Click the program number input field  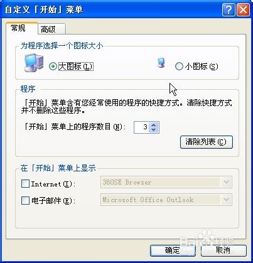coord(141,127)
